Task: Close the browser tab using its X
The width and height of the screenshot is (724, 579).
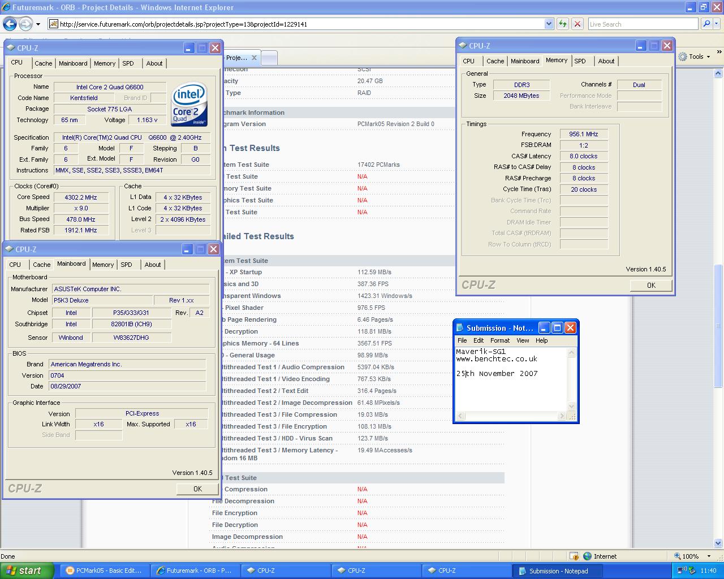Action: pos(254,58)
